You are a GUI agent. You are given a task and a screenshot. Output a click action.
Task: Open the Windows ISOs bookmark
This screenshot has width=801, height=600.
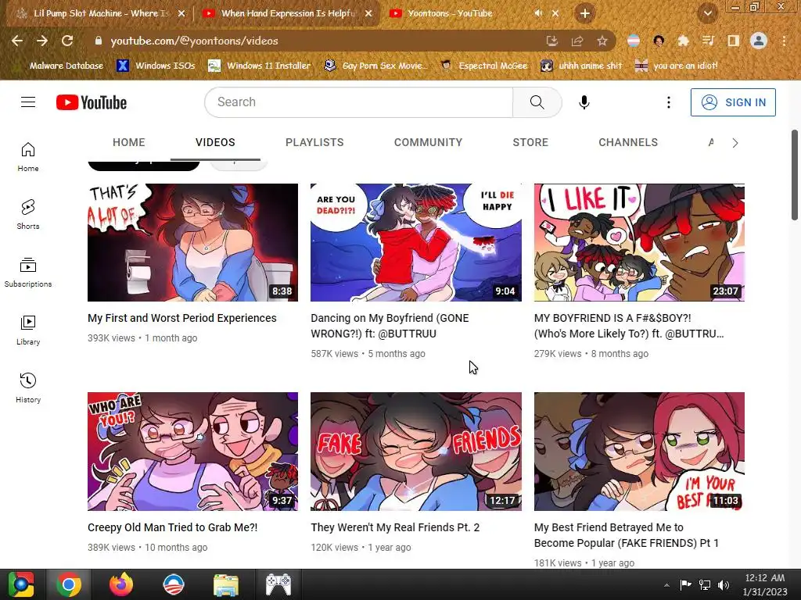coord(156,66)
